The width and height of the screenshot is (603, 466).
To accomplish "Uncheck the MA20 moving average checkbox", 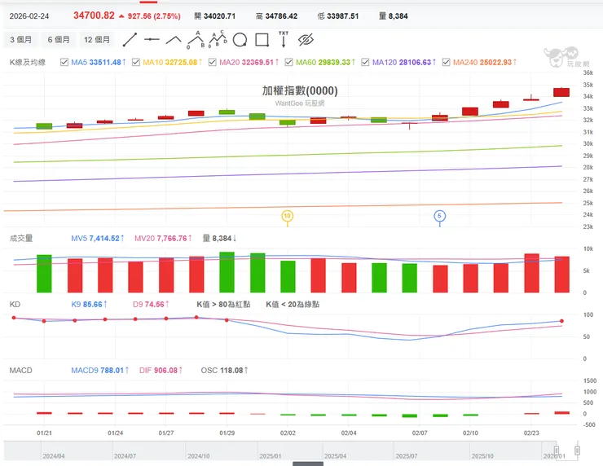I will tap(213, 62).
